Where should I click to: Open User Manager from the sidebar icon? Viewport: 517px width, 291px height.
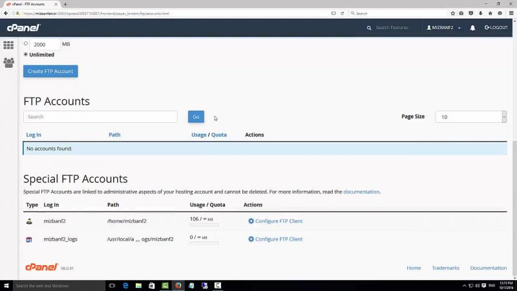8,63
